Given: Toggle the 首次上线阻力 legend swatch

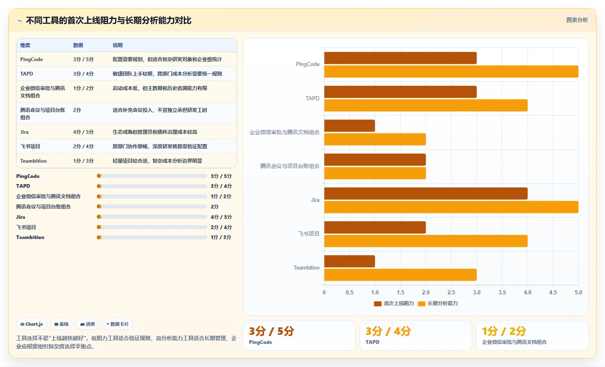Looking at the screenshot, I should tap(377, 303).
